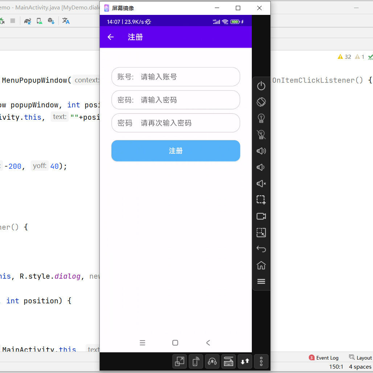This screenshot has width=373, height=373.
Task: Click the 4 spaces indent setting
Action: click(360, 366)
